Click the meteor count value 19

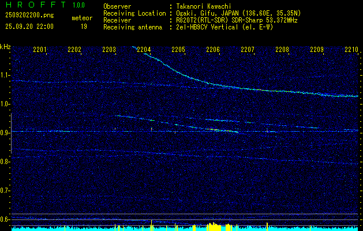click(x=84, y=27)
